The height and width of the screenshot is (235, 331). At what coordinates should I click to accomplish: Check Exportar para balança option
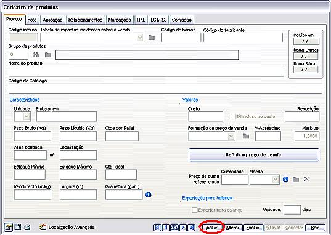(195, 210)
